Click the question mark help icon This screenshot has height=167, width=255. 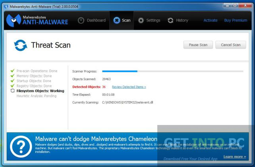point(21,146)
